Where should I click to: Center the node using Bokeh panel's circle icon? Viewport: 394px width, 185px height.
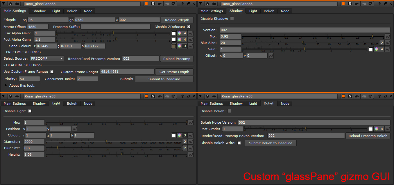pos(207,96)
